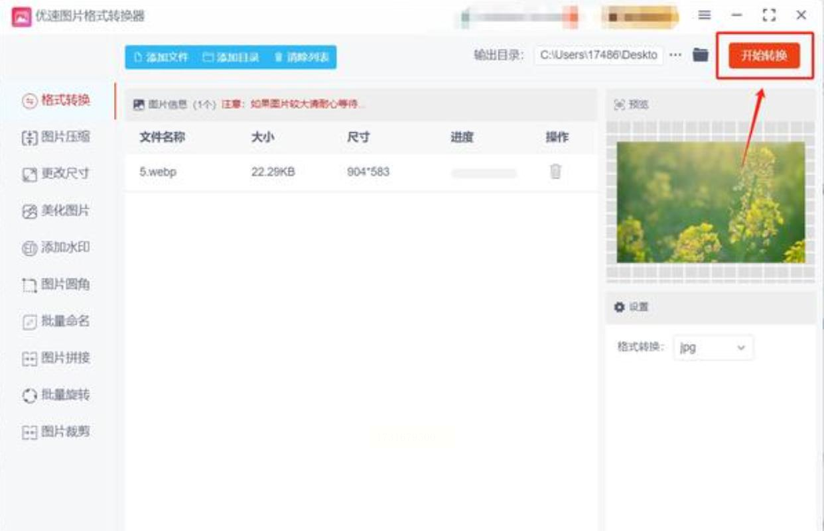Delete 5.webp using trash icon

pyautogui.click(x=555, y=172)
